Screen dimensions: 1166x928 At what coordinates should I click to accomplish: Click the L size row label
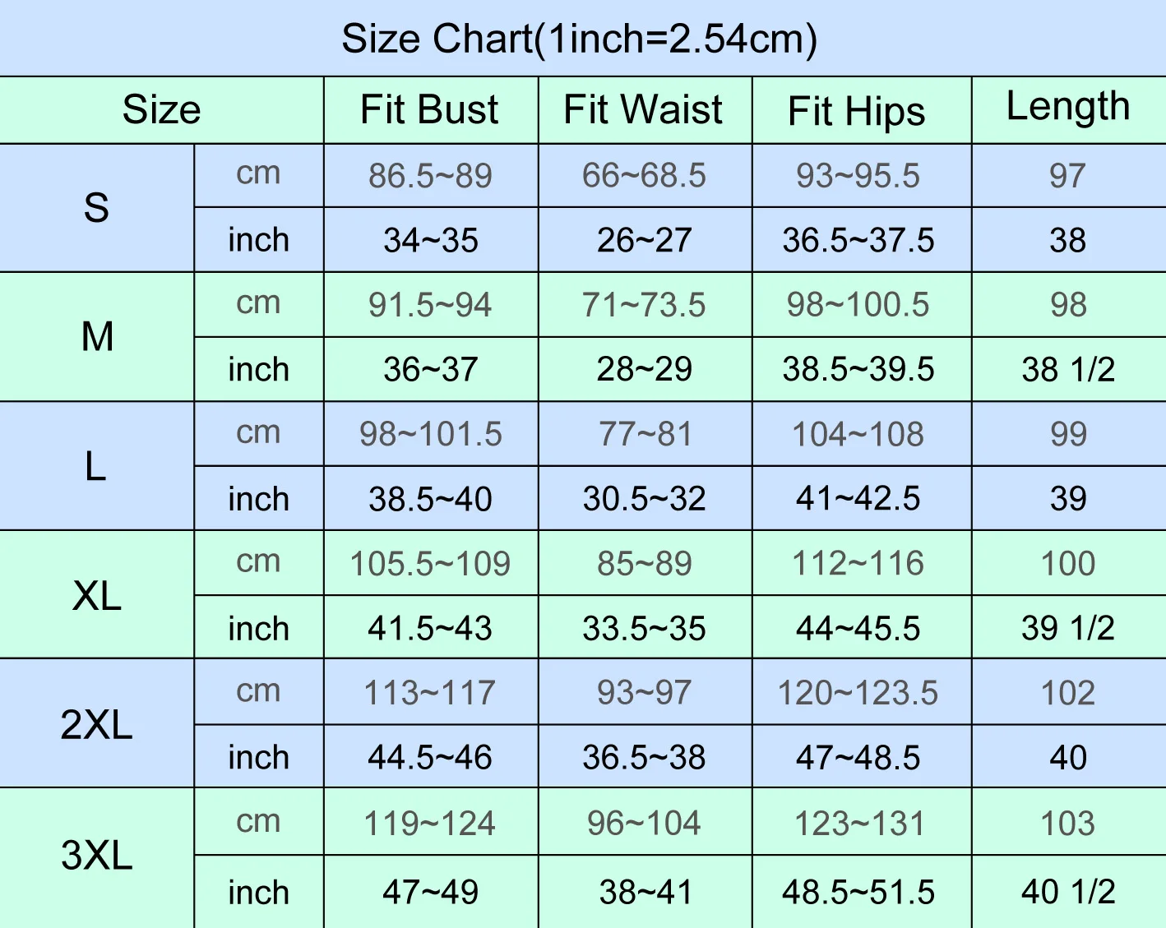pyautogui.click(x=95, y=467)
